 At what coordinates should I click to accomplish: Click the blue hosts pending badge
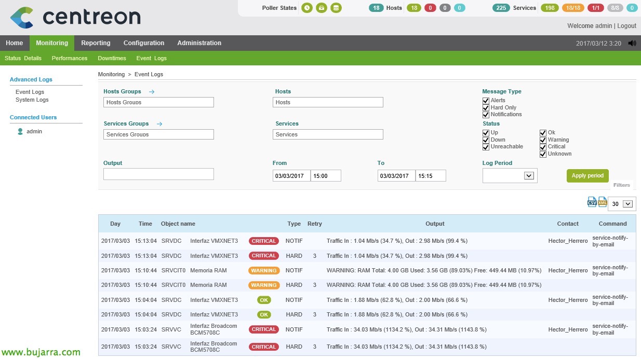pos(460,8)
